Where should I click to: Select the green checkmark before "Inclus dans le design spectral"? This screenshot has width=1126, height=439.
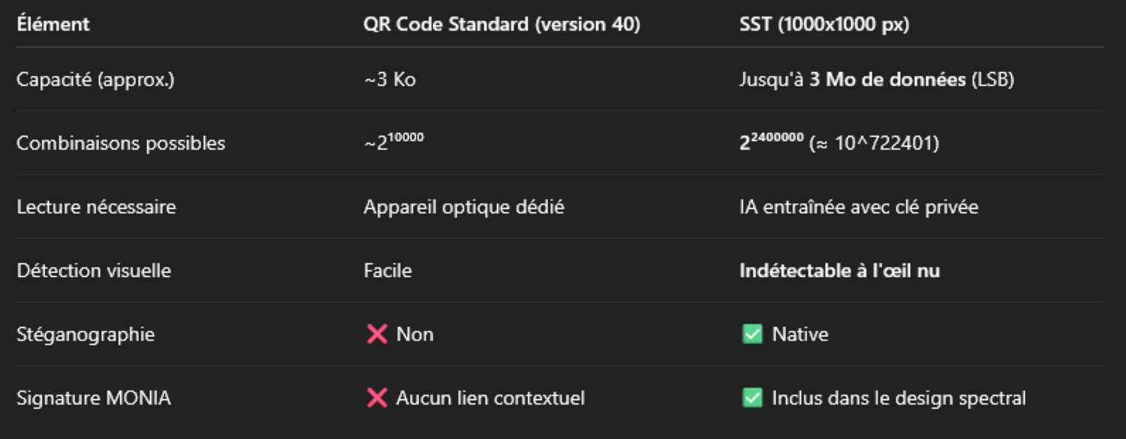coord(751,398)
